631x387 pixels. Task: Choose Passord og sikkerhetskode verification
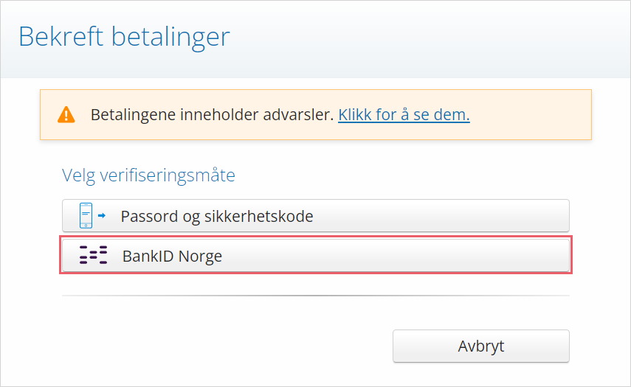point(316,216)
